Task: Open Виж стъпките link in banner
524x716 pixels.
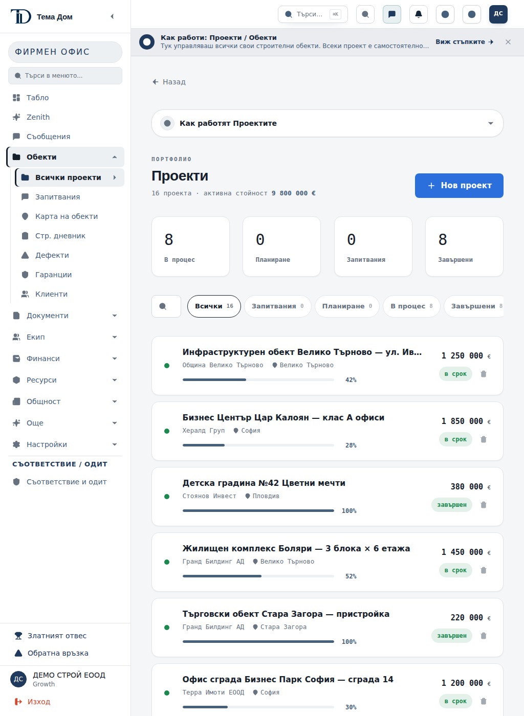Action: pos(465,42)
